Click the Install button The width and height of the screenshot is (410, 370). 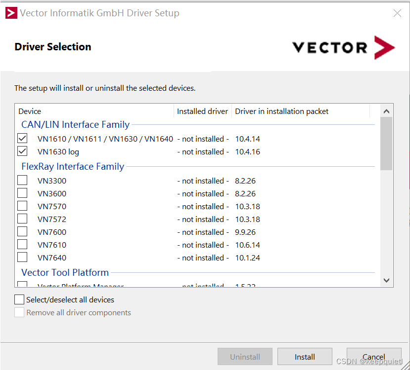pyautogui.click(x=305, y=357)
